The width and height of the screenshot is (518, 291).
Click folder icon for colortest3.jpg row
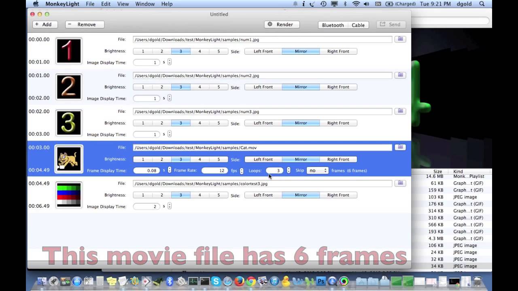(400, 183)
